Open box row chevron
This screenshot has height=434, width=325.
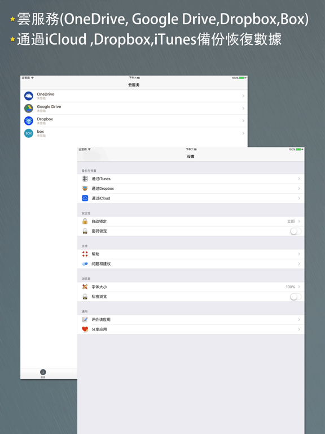pyautogui.click(x=243, y=133)
